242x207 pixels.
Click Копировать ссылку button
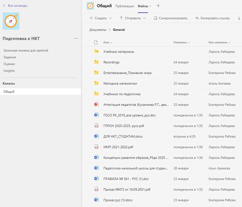click(x=212, y=18)
